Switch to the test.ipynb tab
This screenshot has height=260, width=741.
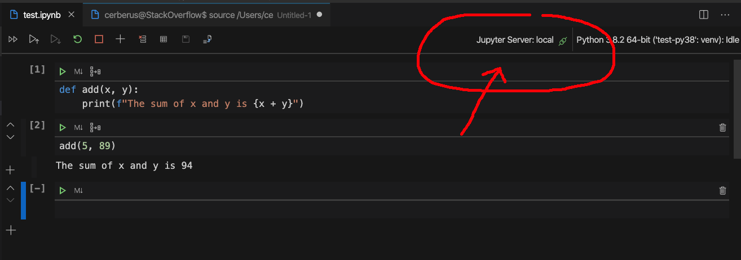pyautogui.click(x=41, y=15)
